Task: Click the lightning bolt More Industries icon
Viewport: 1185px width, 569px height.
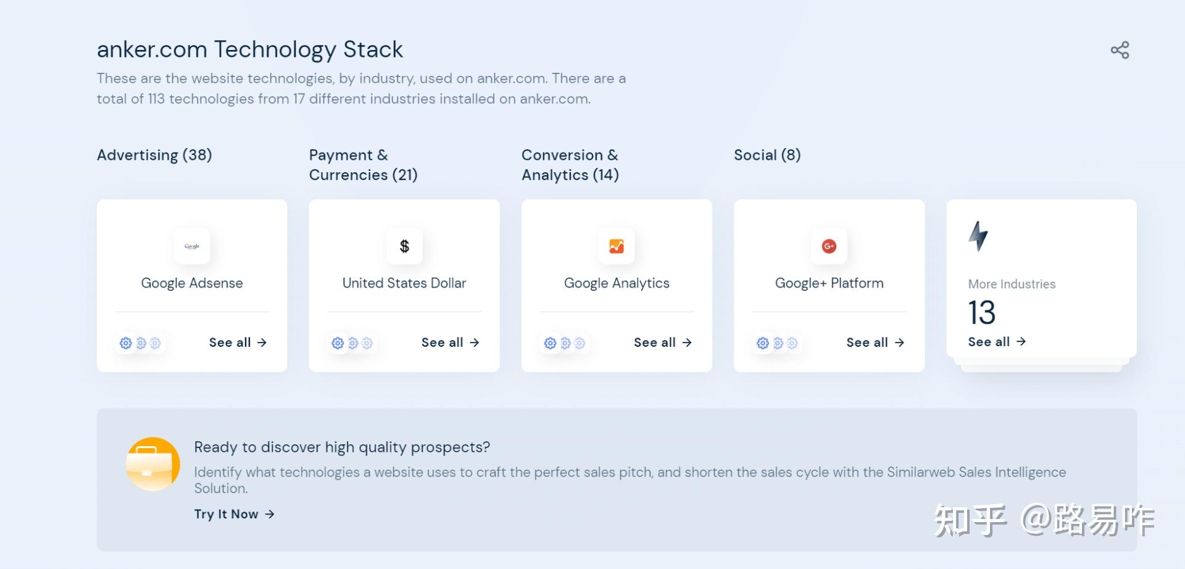Action: pyautogui.click(x=978, y=236)
